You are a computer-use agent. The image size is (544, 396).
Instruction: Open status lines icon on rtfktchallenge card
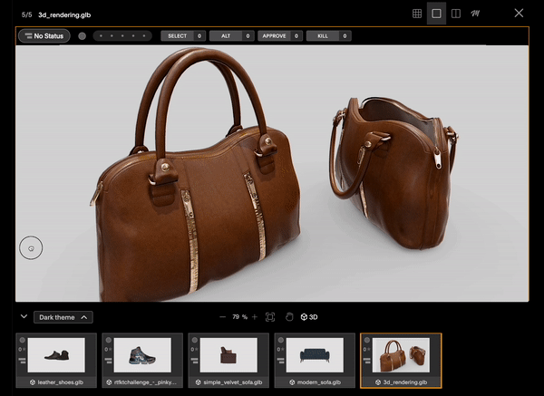108,361
